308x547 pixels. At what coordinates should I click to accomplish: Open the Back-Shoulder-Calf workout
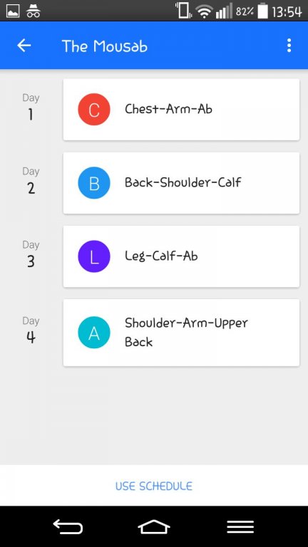pyautogui.click(x=181, y=183)
